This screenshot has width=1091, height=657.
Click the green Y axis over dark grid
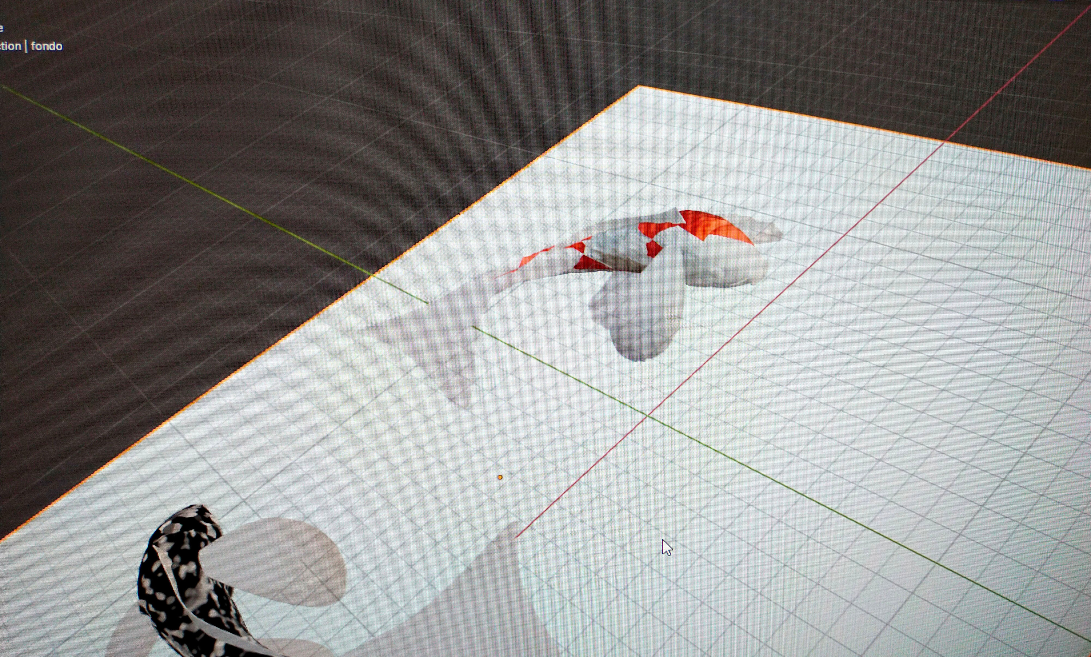click(x=177, y=175)
